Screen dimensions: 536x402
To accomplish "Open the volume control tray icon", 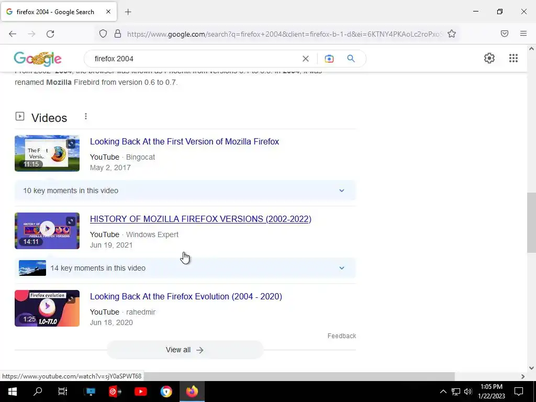I will pyautogui.click(x=468, y=392).
